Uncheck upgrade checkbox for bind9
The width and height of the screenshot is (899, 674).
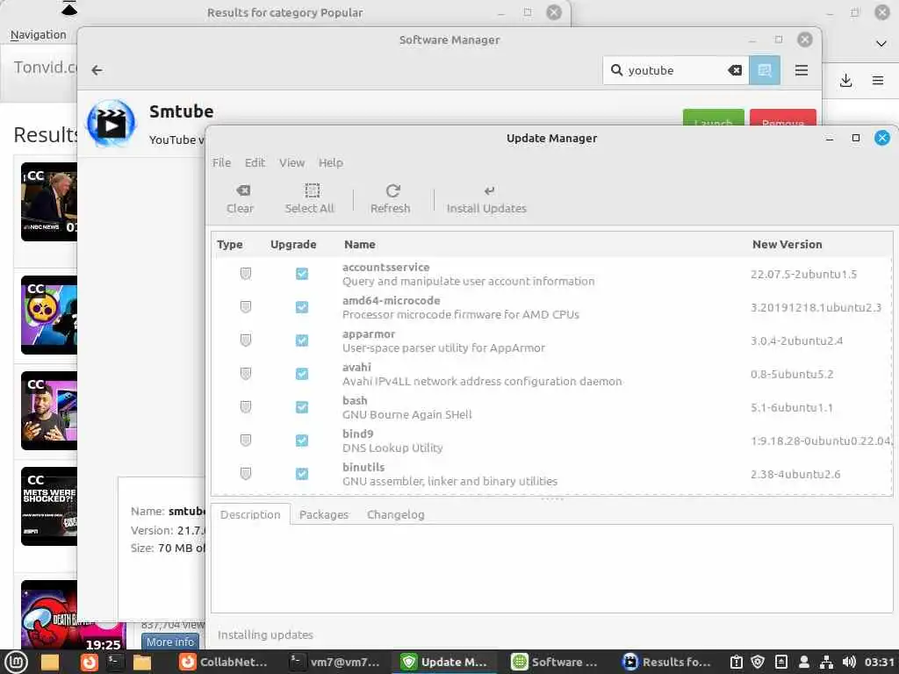point(302,441)
